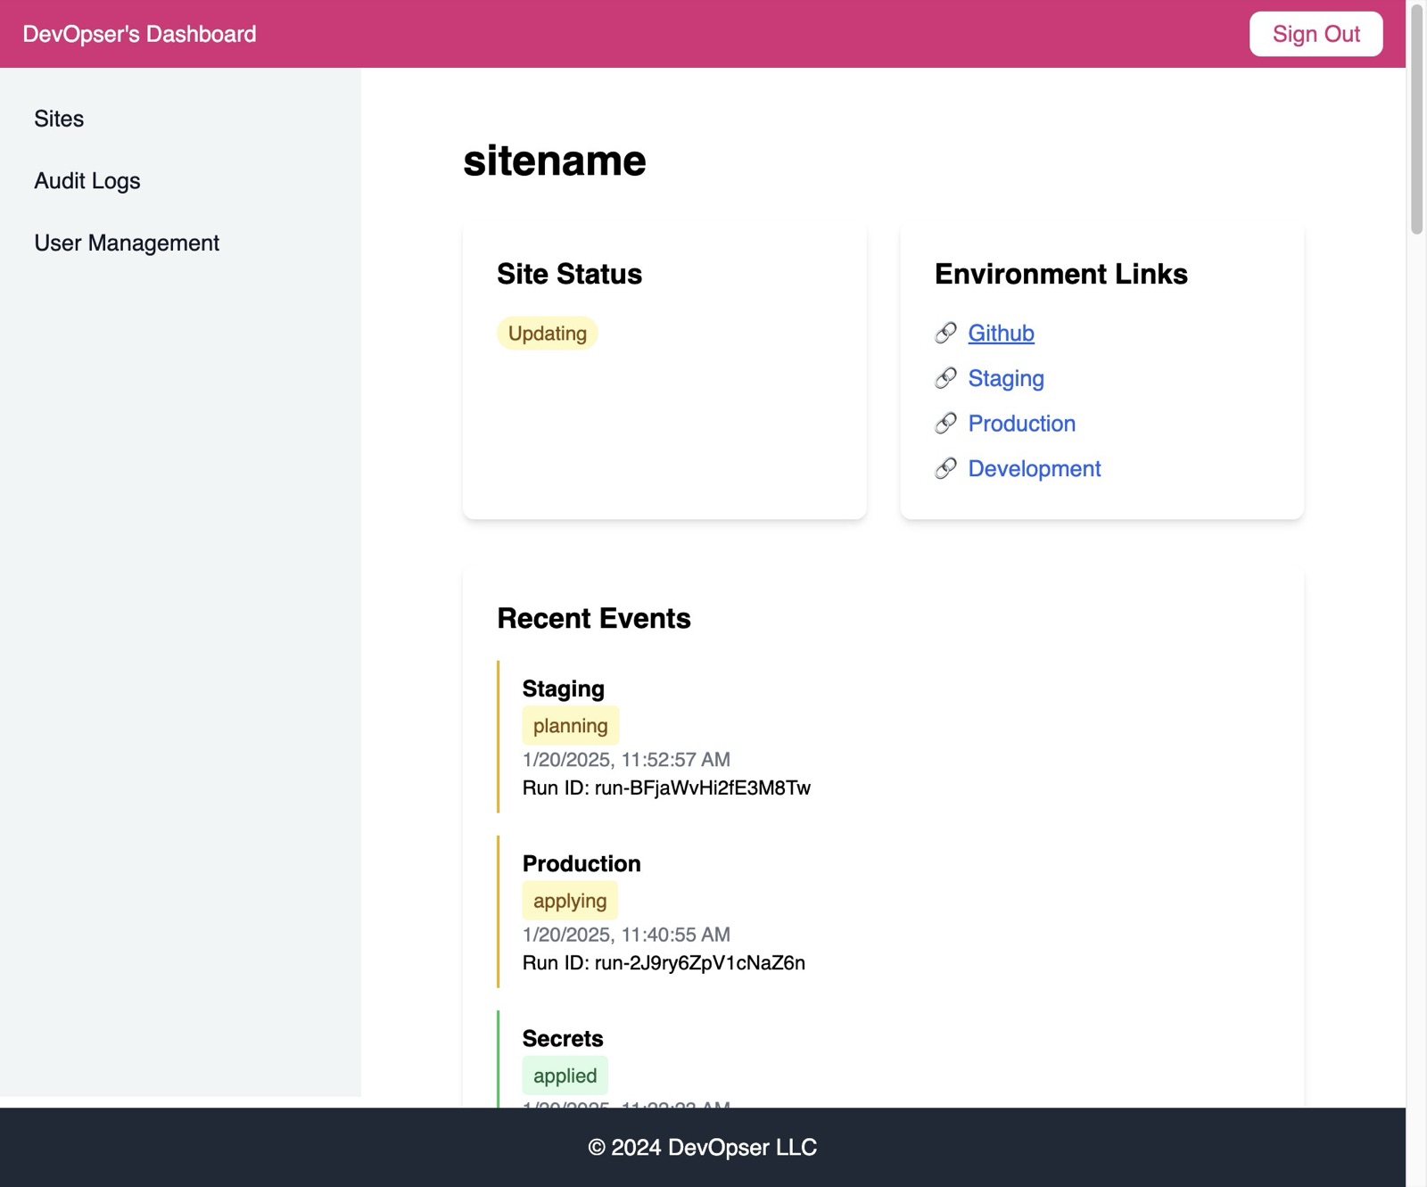The height and width of the screenshot is (1187, 1427).
Task: Click the sitename page heading
Action: pyautogui.click(x=554, y=161)
